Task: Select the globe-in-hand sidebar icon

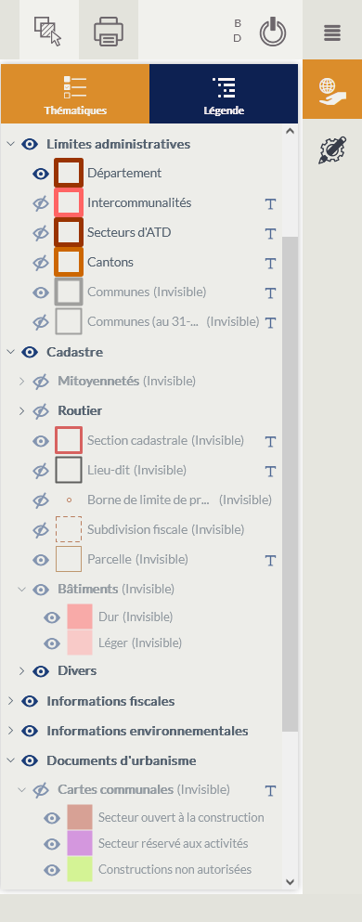Action: click(x=332, y=91)
